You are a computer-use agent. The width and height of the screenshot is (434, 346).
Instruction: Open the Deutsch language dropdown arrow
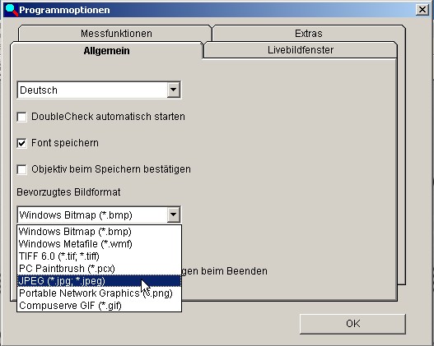(x=173, y=90)
